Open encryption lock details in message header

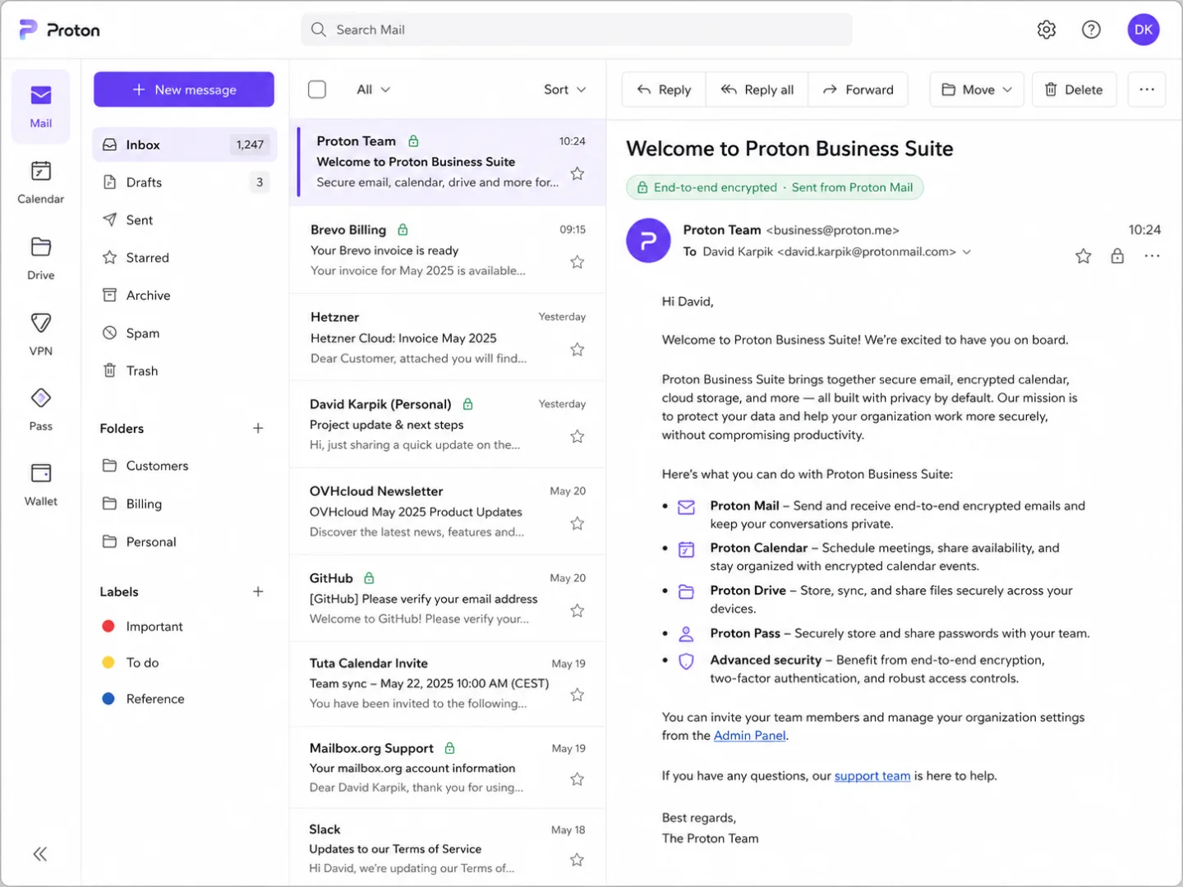coord(1117,256)
